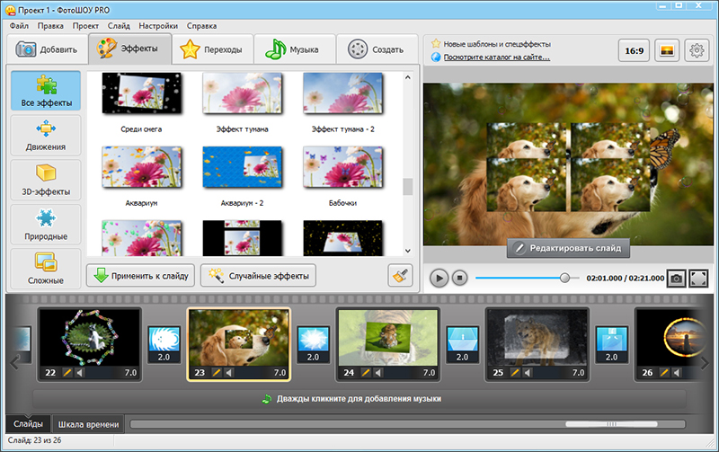
Task: Choose the Эффект тумана thumbnail
Action: coord(242,93)
